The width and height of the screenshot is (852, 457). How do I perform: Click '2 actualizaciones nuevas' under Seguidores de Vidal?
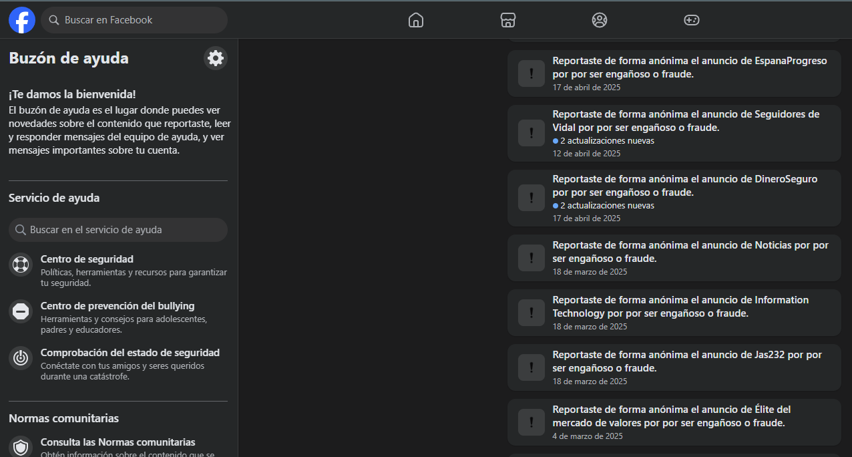pos(607,141)
